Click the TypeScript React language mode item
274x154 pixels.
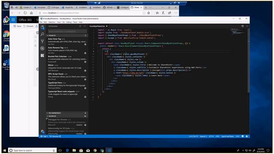[x=227, y=136]
